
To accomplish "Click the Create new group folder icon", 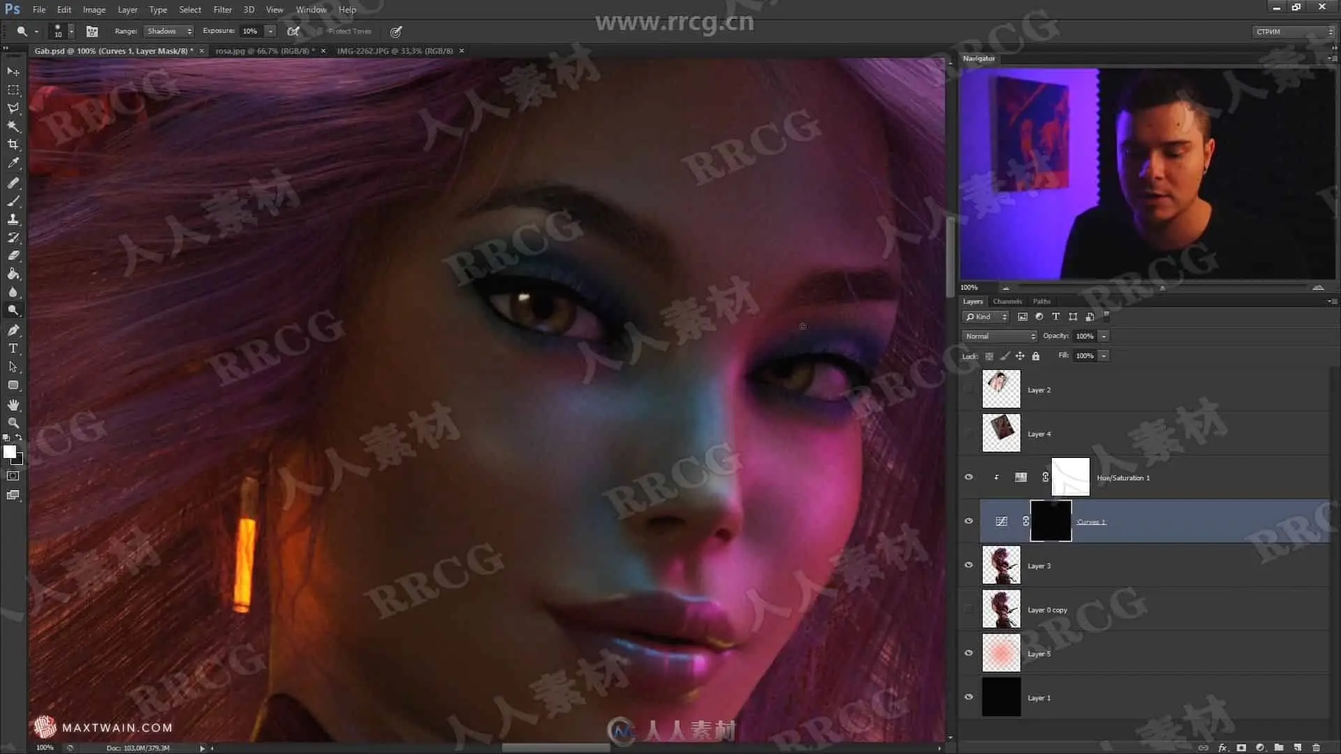I will (x=1279, y=747).
